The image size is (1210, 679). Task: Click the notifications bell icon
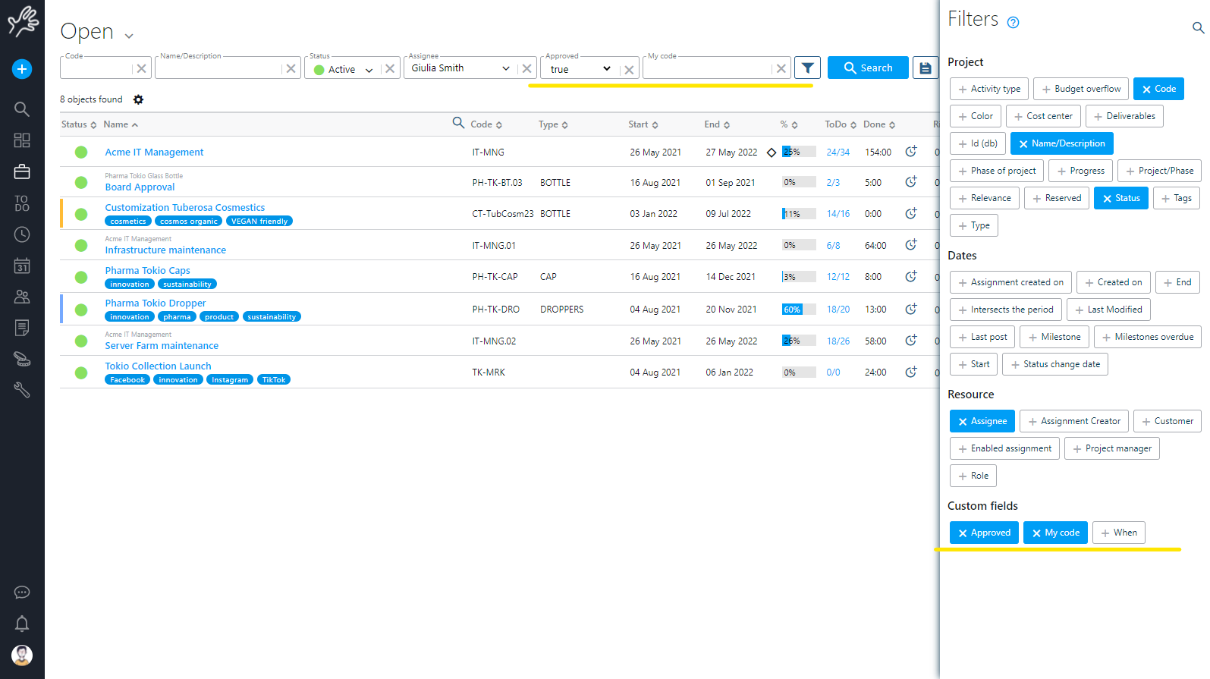[22, 624]
